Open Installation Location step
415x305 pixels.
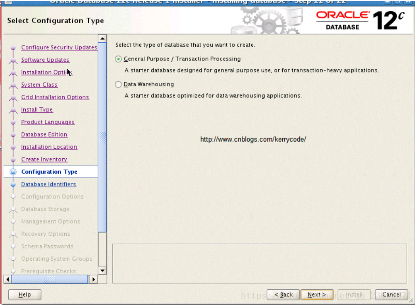coord(49,147)
